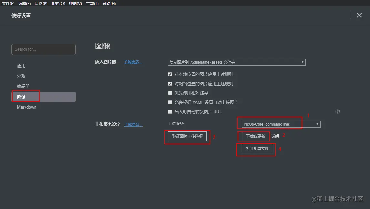Enable 优先使用相对路径 checkbox

pos(170,93)
